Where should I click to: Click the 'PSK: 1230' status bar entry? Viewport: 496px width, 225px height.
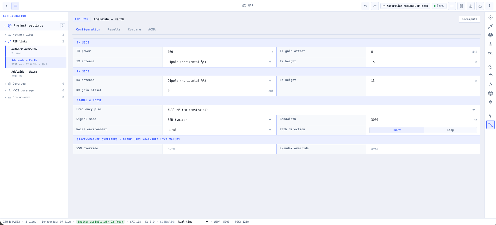coord(242,222)
